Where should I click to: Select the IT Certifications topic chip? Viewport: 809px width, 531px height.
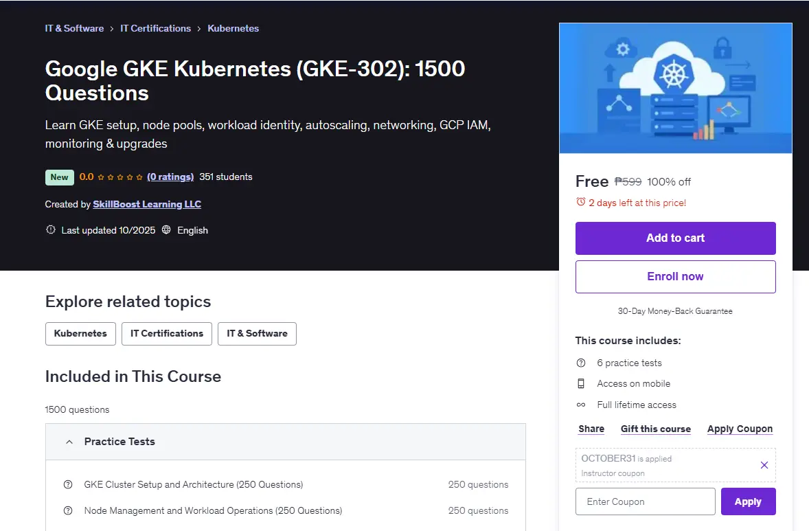(x=167, y=333)
